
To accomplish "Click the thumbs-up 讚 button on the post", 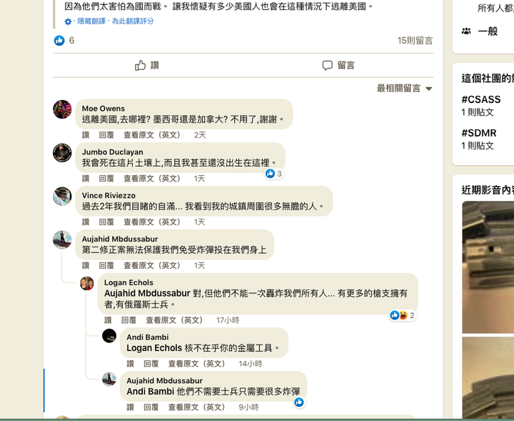I will point(147,65).
